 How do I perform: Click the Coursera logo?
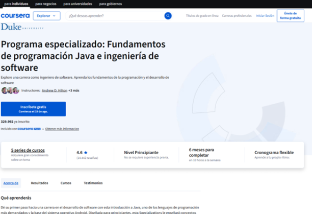coord(15,16)
